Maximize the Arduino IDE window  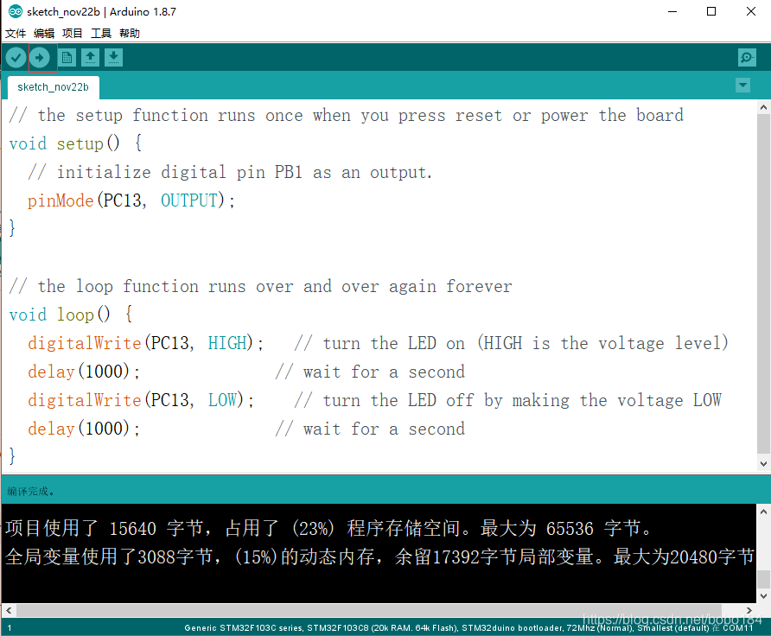(x=711, y=12)
